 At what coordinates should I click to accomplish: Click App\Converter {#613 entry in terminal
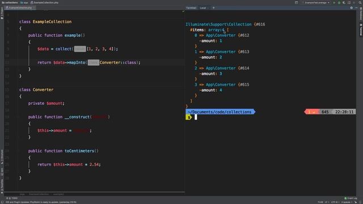(x=222, y=52)
